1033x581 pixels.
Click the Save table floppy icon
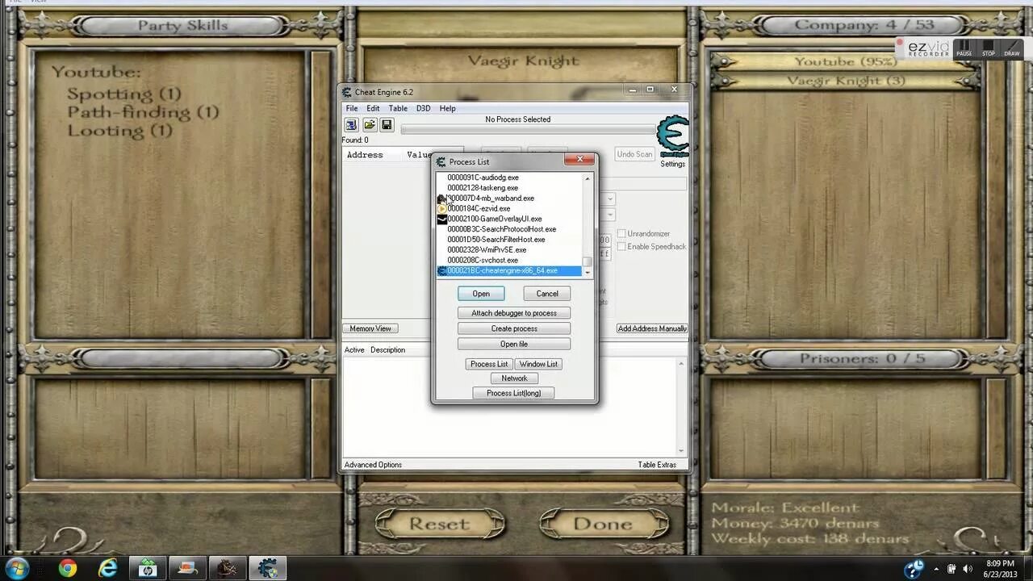point(387,125)
